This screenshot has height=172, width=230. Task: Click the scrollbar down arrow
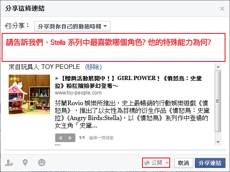coord(218,142)
